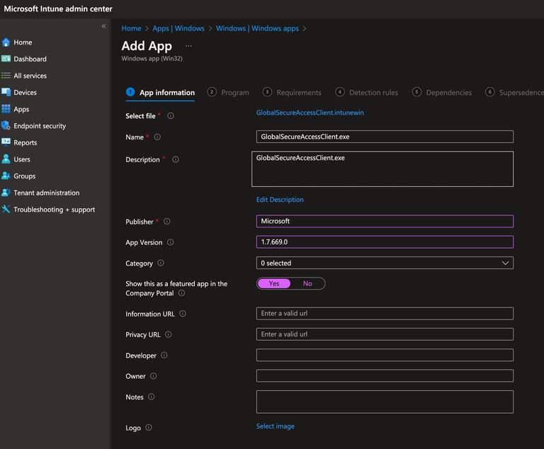Open Endpoint security in sidebar
The height and width of the screenshot is (449, 544).
click(x=40, y=125)
